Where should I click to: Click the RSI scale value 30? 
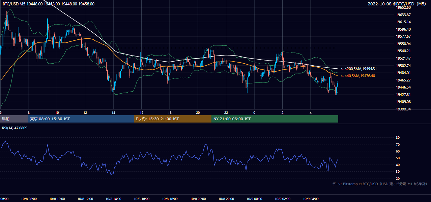coord(398,172)
